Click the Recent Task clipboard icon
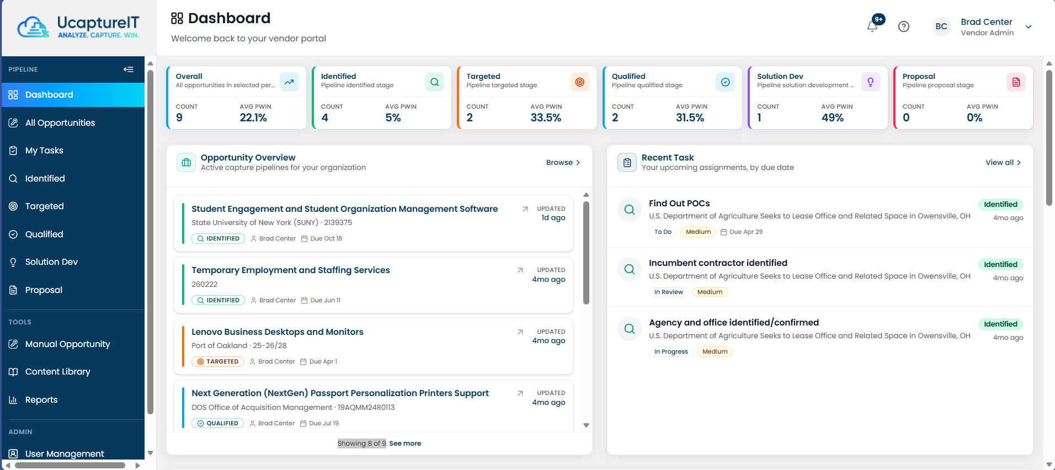This screenshot has width=1055, height=470. [x=627, y=162]
